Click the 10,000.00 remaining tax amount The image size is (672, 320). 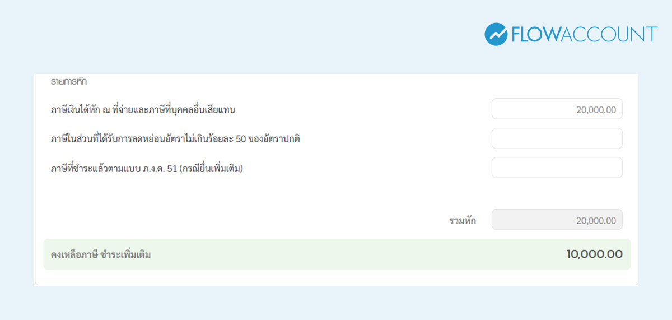[594, 254]
